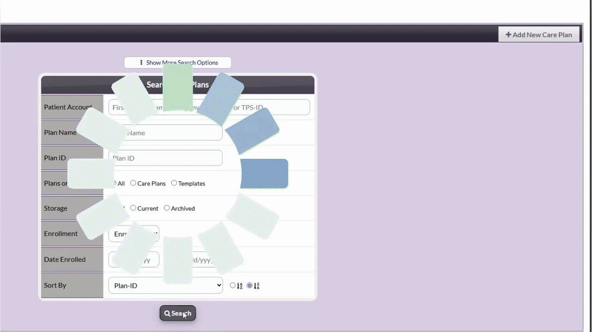Select the Templates radio option

(x=174, y=183)
